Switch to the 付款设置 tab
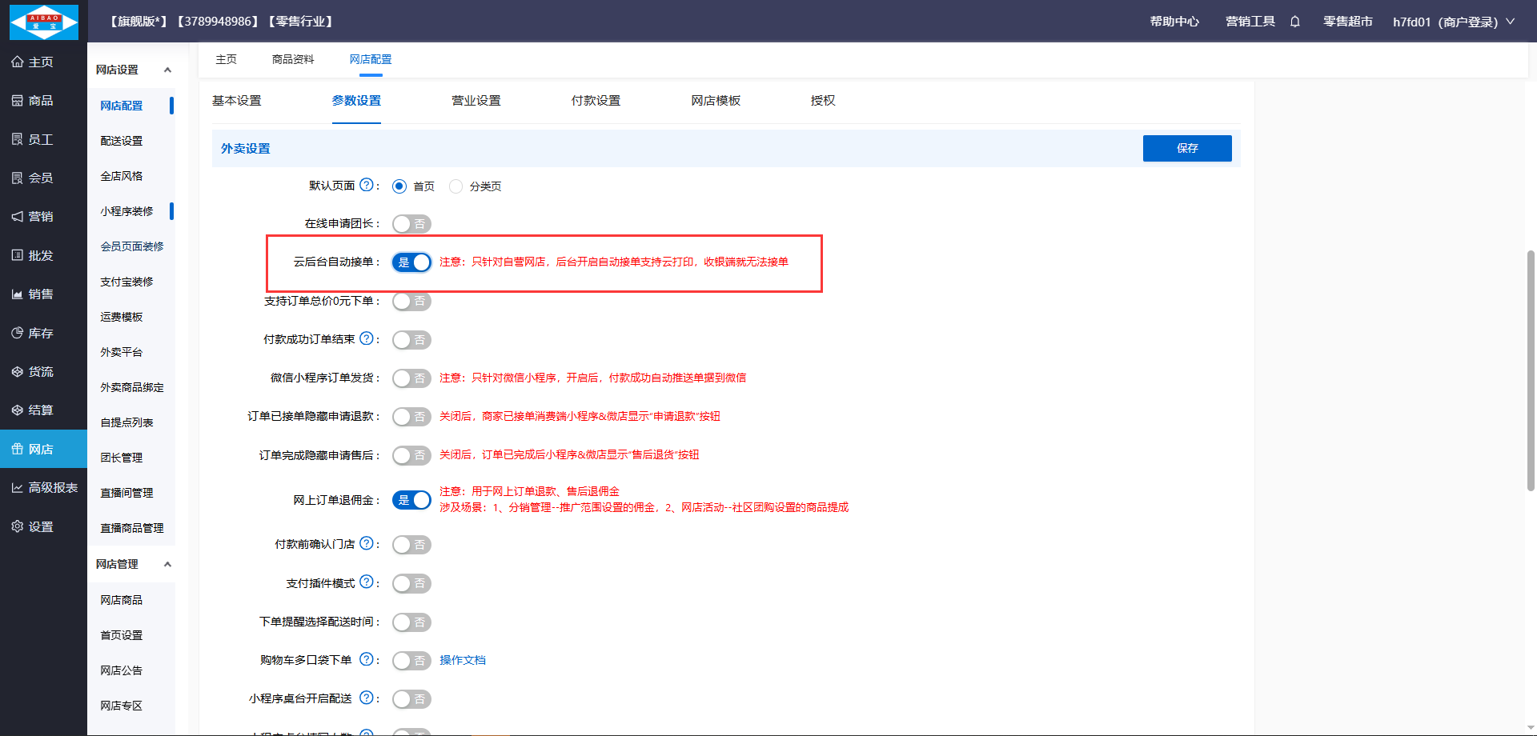The width and height of the screenshot is (1537, 736). click(596, 101)
